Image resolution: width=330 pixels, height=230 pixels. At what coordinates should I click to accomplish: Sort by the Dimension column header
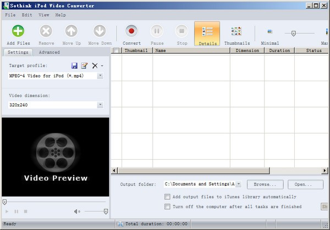tap(248, 51)
